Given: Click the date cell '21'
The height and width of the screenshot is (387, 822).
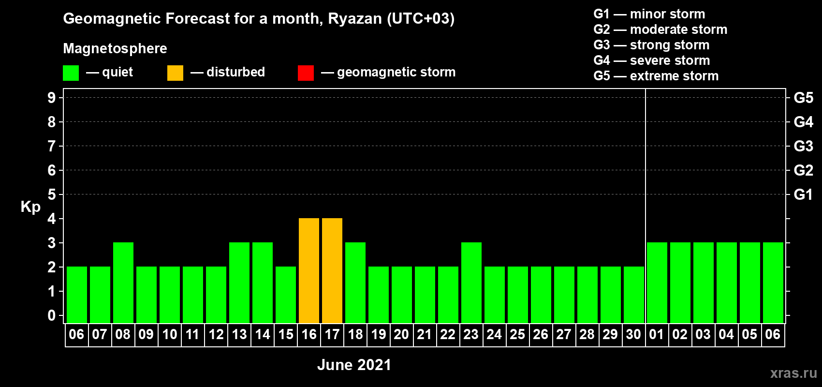Looking at the screenshot, I should 425,335.
